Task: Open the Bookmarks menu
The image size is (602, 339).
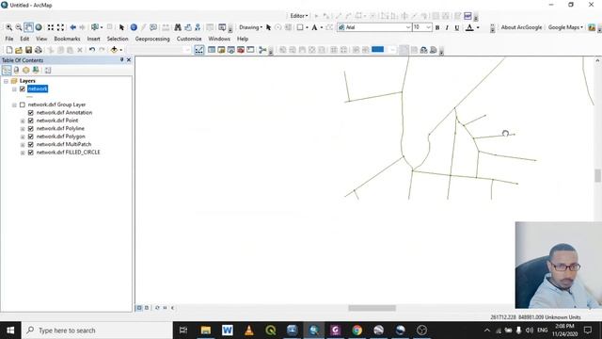Action: tap(67, 39)
